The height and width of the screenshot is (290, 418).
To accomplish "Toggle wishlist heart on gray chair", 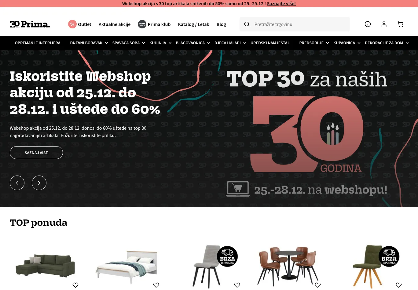I will [237, 285].
